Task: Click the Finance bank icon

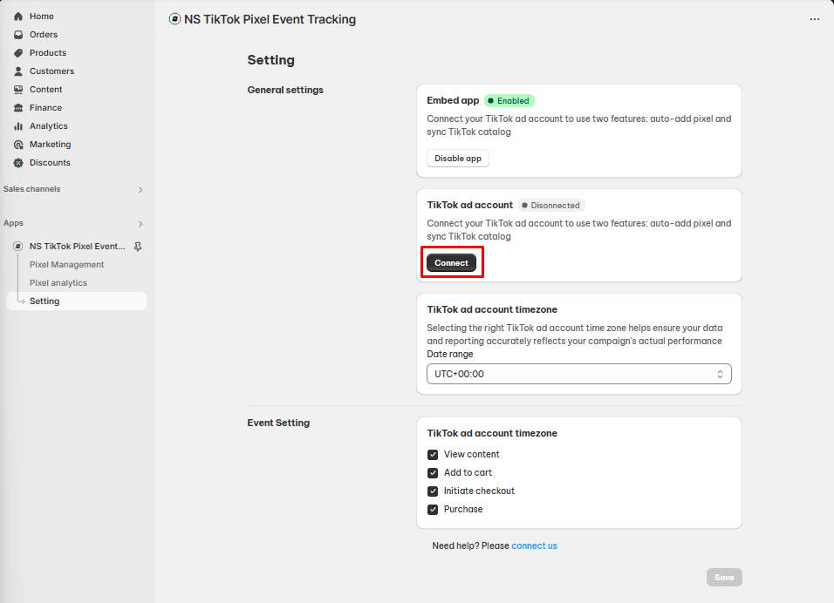Action: pyautogui.click(x=18, y=108)
